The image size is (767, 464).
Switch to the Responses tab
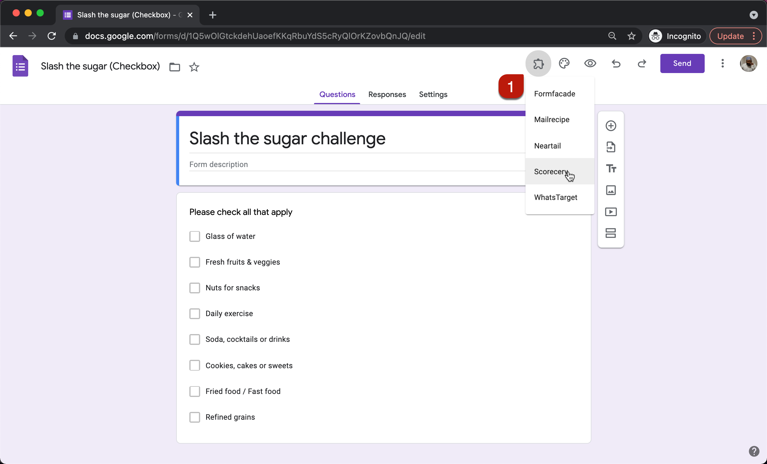387,94
